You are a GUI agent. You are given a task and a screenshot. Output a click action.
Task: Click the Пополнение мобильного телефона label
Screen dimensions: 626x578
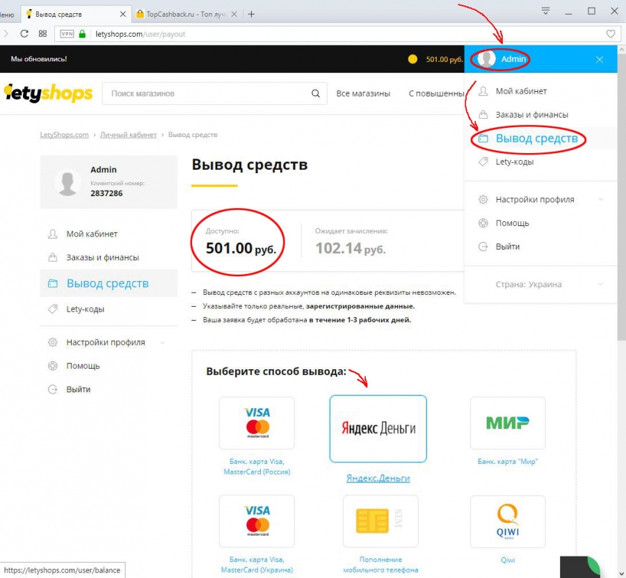380,565
